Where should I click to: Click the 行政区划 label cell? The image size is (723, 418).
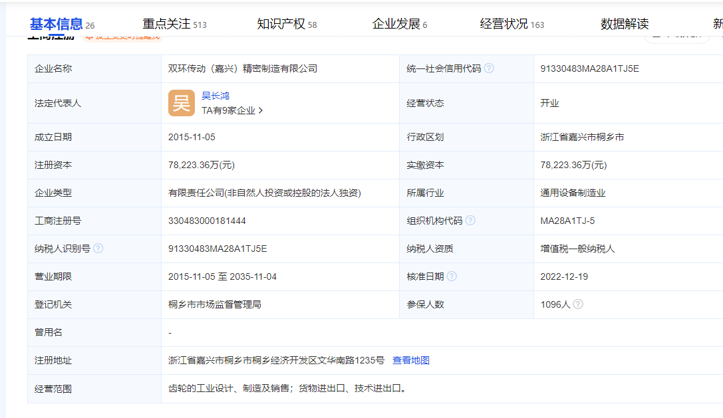pyautogui.click(x=467, y=137)
